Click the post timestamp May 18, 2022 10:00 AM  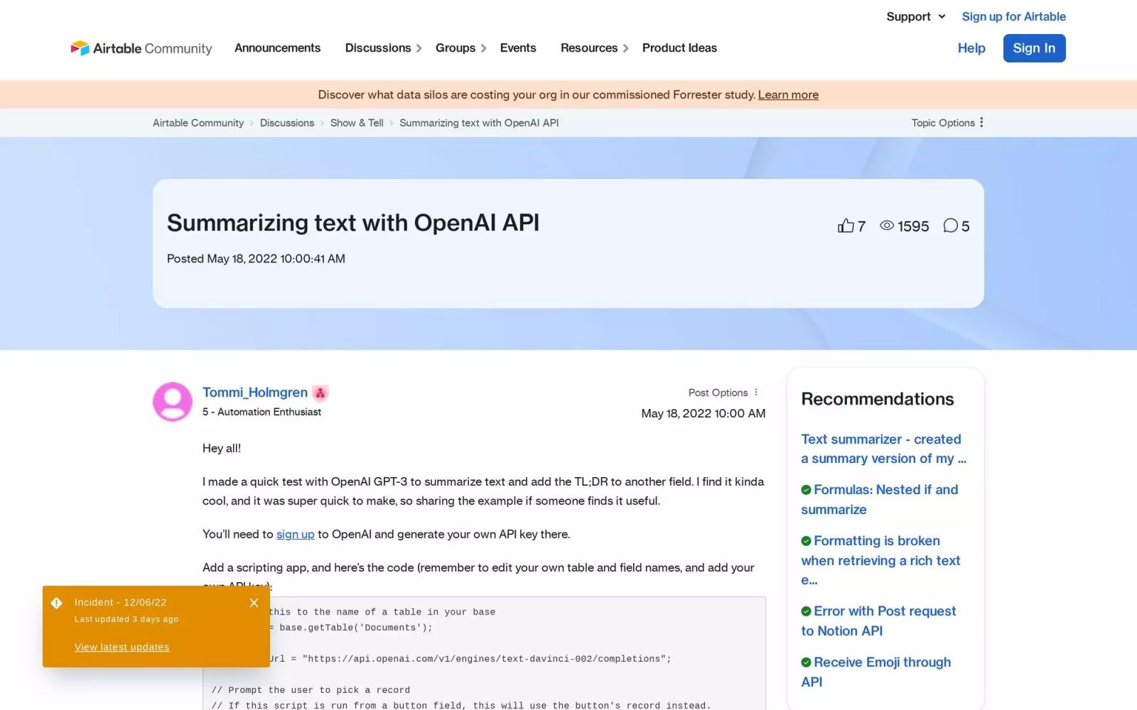703,413
